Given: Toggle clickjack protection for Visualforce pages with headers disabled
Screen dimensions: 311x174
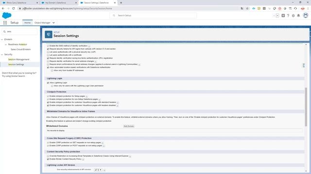Looking at the screenshot, I should 48,105.
